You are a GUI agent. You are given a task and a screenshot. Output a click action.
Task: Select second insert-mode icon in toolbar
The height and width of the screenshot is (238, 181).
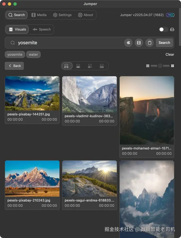point(78,66)
